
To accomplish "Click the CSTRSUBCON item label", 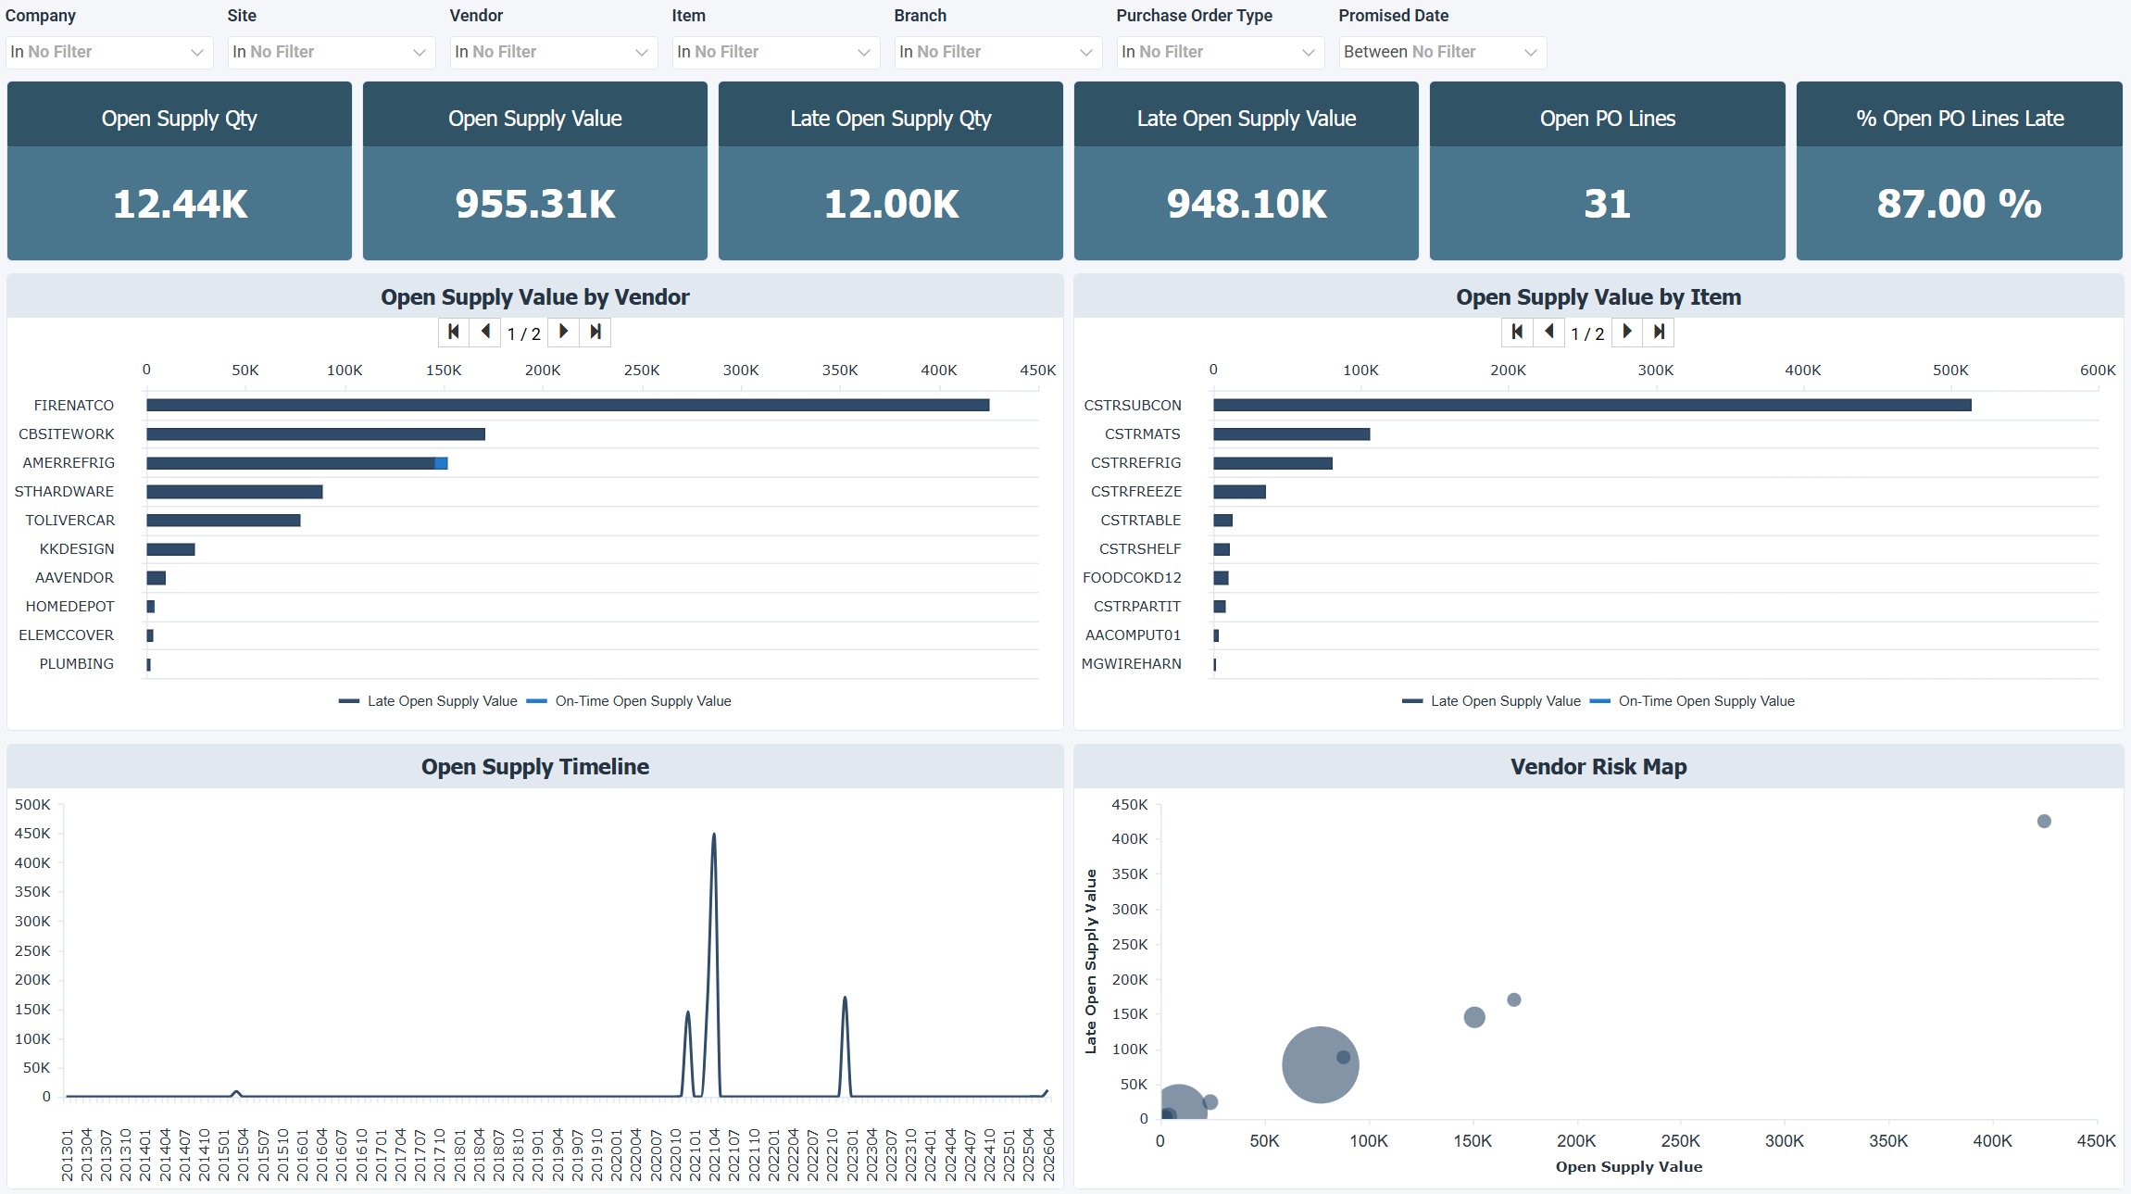I will 1133,406.
